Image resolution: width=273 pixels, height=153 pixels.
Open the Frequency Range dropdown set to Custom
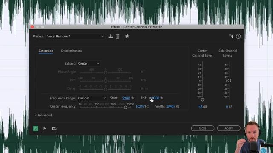tap(92, 98)
